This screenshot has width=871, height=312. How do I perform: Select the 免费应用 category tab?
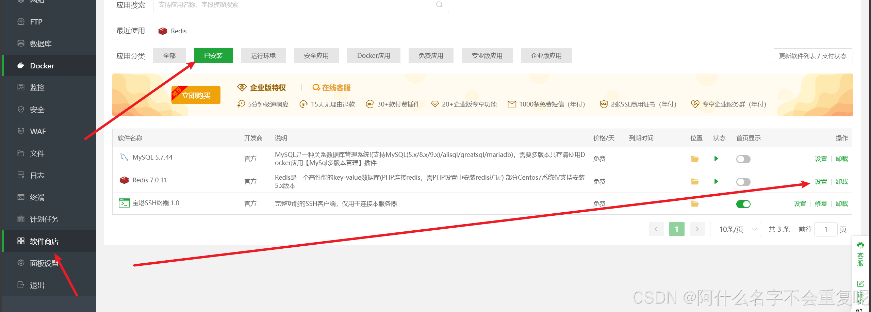(x=431, y=55)
